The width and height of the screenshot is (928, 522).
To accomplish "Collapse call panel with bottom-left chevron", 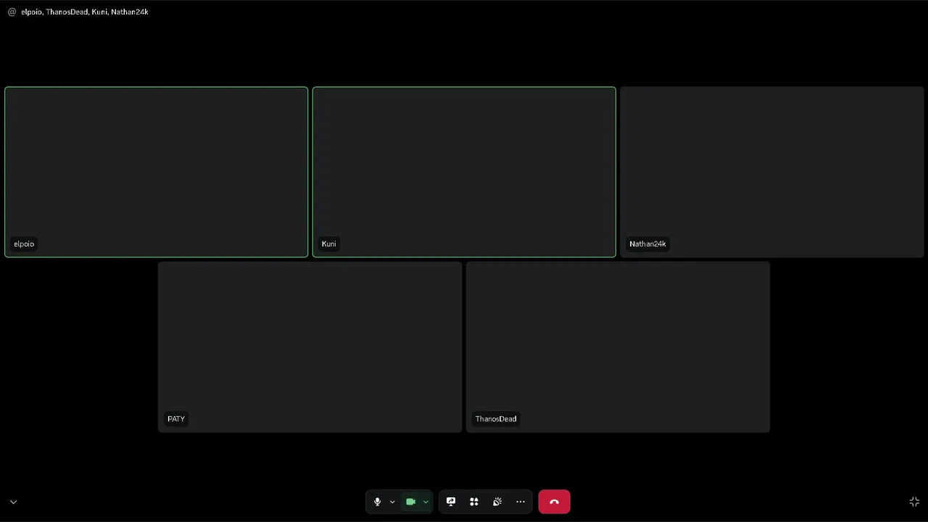I will tap(13, 502).
